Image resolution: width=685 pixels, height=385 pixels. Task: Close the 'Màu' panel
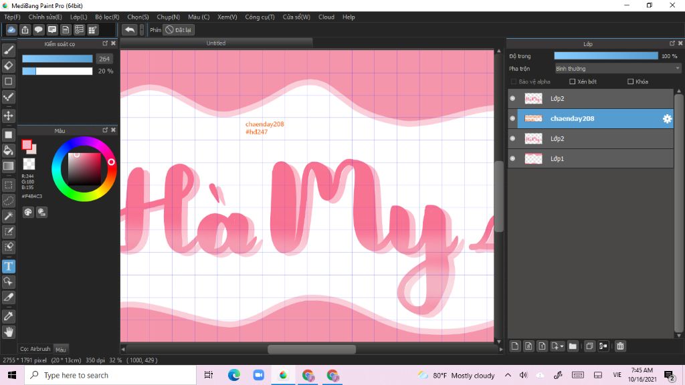[113, 130]
